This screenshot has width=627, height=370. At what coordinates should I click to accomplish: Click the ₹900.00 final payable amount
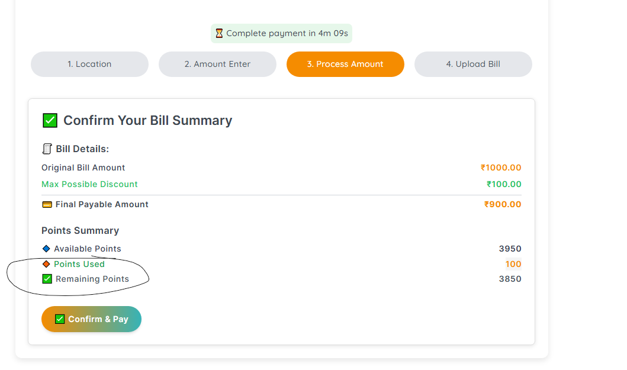503,204
